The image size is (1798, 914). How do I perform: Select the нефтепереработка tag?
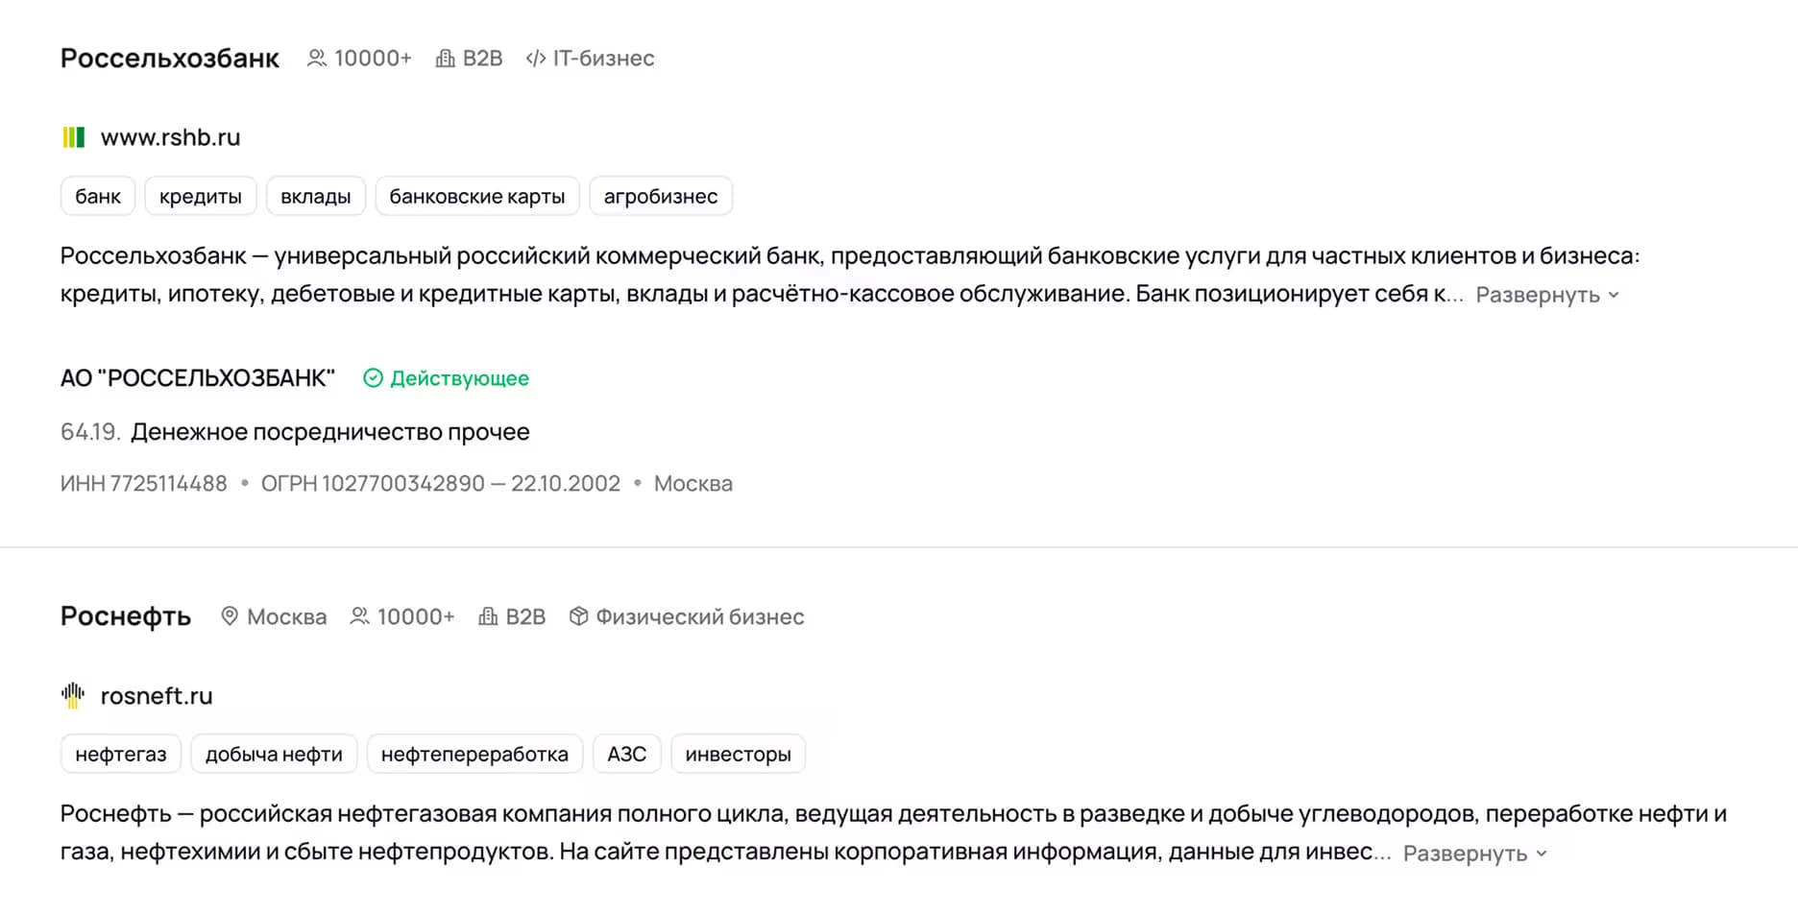[x=474, y=754]
